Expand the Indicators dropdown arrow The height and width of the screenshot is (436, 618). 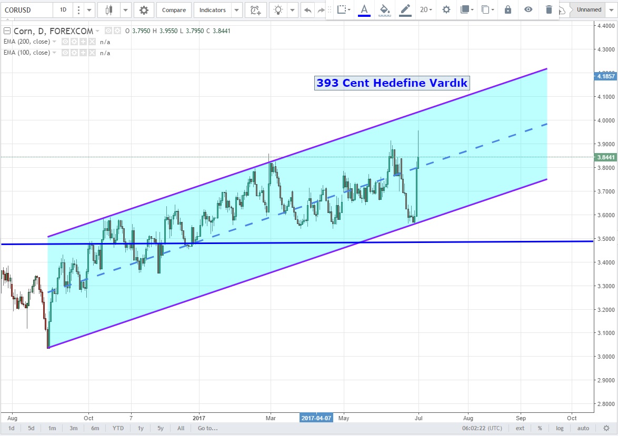coord(236,10)
